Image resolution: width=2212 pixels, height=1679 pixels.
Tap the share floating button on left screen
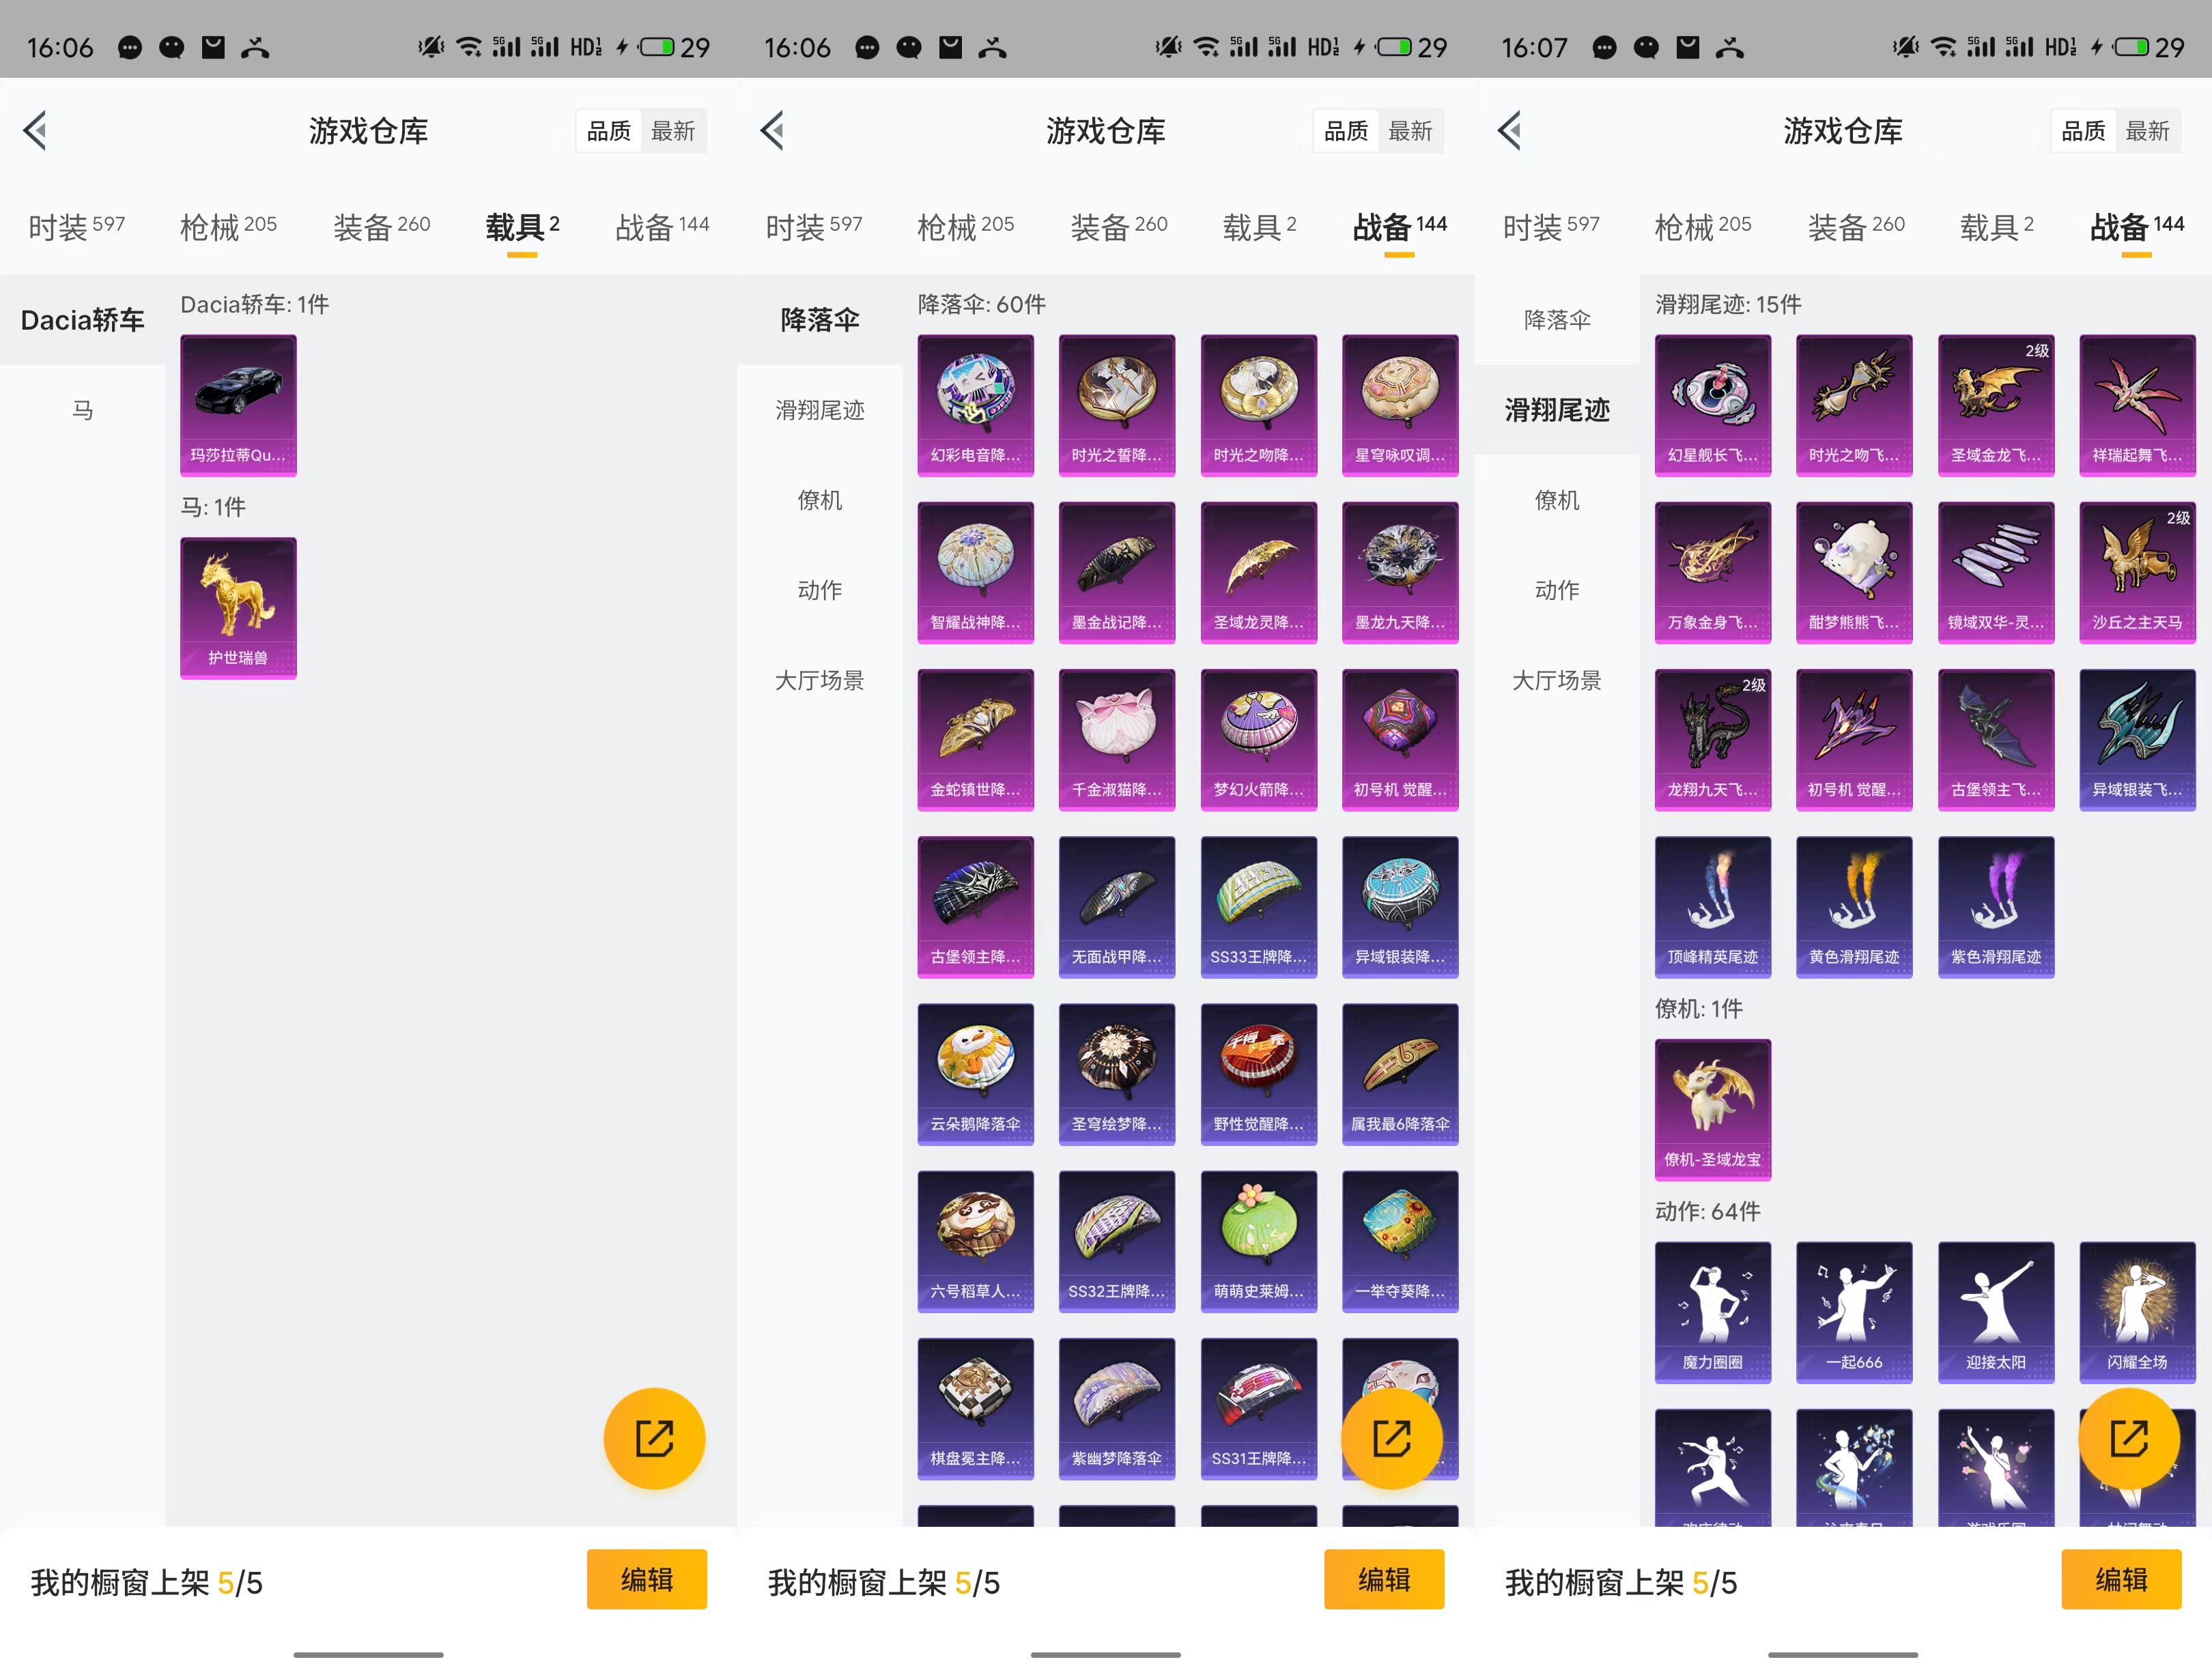pos(654,1438)
